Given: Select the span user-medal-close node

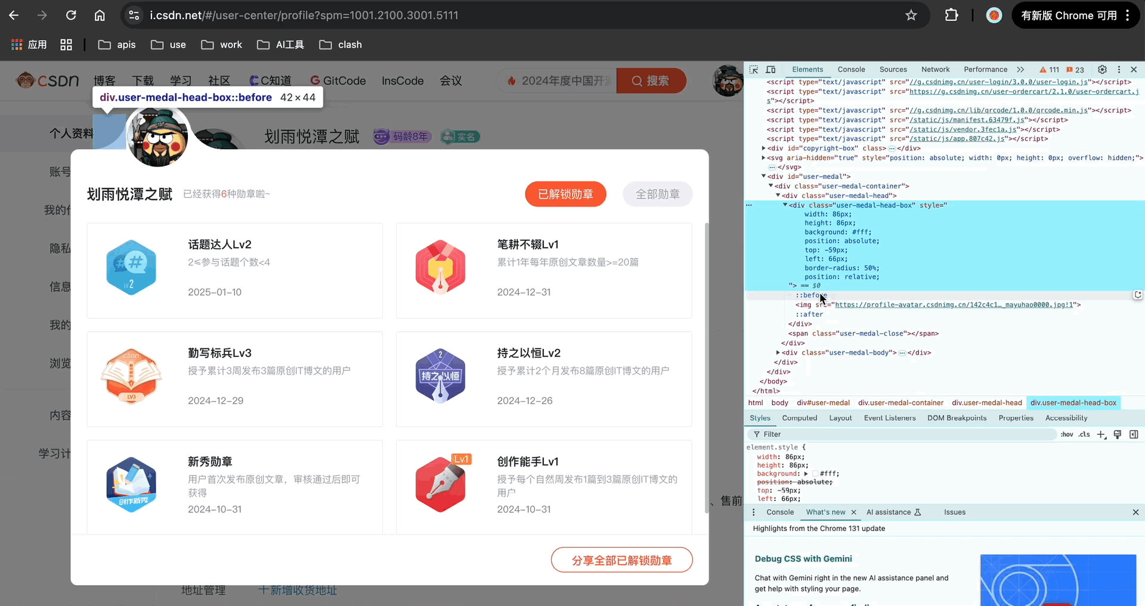Looking at the screenshot, I should click(x=864, y=333).
